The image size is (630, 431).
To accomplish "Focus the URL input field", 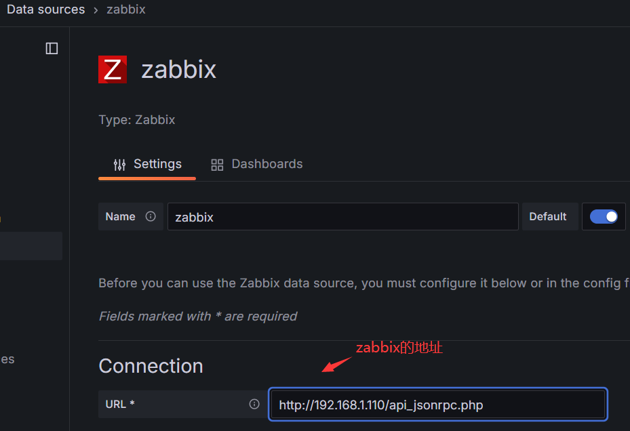I will (x=437, y=405).
